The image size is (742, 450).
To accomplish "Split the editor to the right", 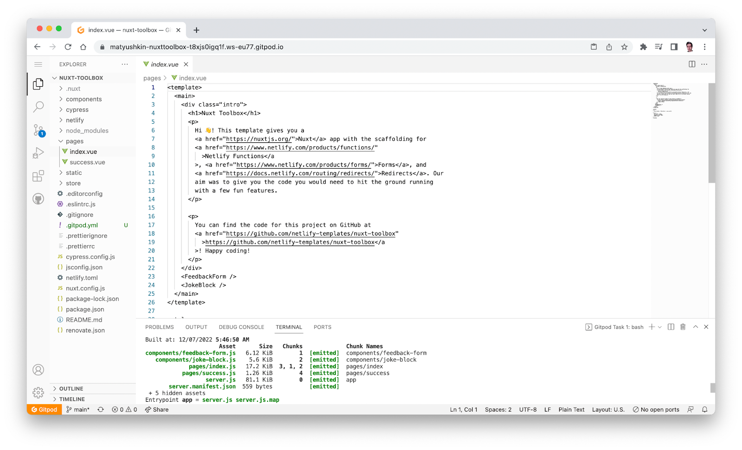I will coord(692,64).
